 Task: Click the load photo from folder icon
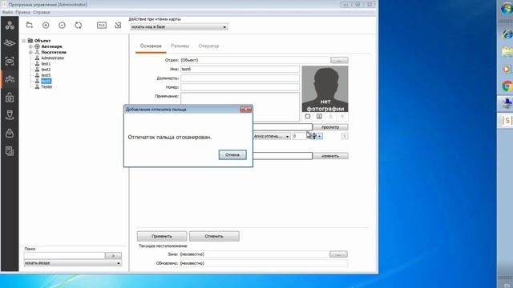(x=308, y=116)
